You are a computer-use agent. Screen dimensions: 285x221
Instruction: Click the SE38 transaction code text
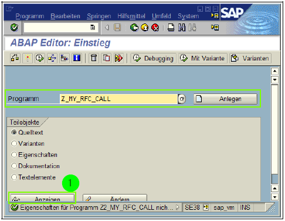(192, 207)
